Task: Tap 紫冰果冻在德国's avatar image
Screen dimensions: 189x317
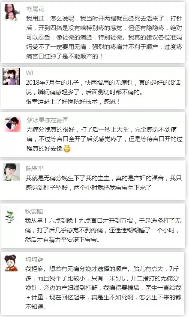Action: 12,124
